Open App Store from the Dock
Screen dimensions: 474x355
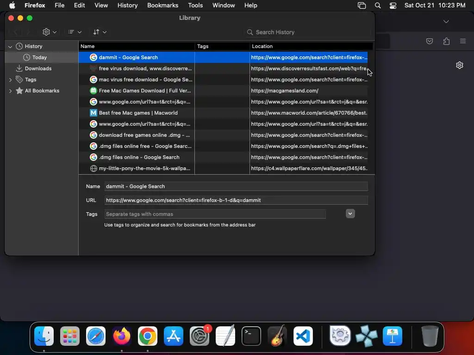[174, 336]
